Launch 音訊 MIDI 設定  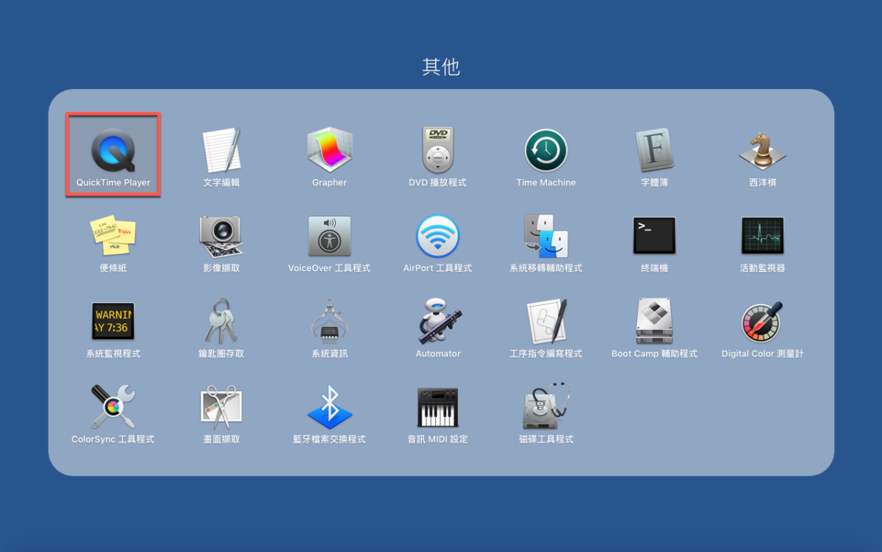coord(437,406)
